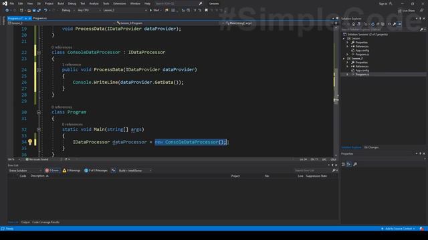This screenshot has width=428, height=240.
Task: Toggle Solution Explorer Preview Selected Items icon
Action: coord(399,24)
